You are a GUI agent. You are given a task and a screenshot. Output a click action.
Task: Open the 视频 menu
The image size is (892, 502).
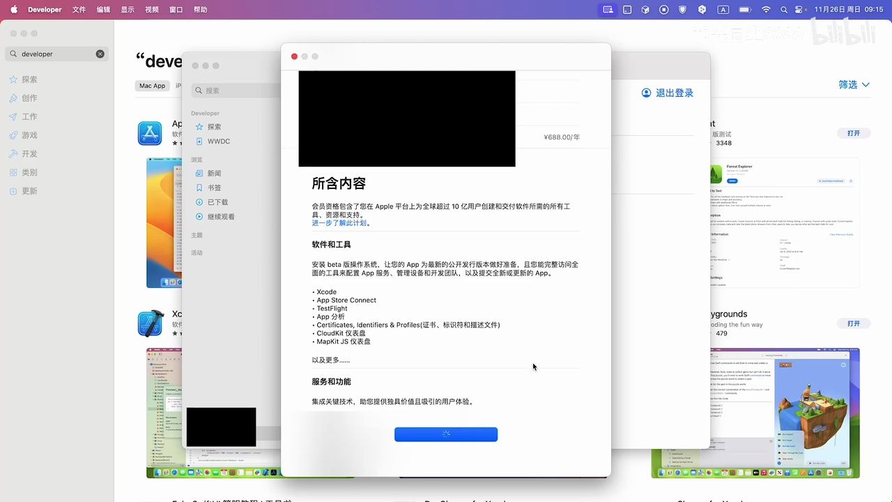point(152,10)
